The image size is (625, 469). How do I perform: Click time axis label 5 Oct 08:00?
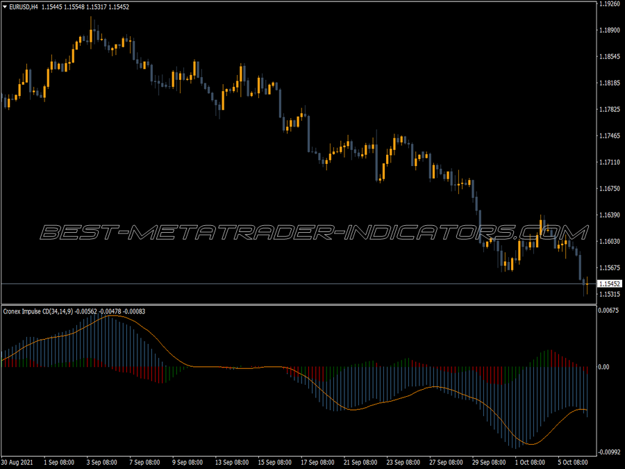point(573,463)
